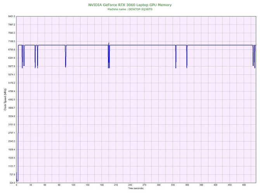The height and width of the screenshot is (195, 260).
Task: Click the 3554.8 y-axis value
Action: [12, 116]
